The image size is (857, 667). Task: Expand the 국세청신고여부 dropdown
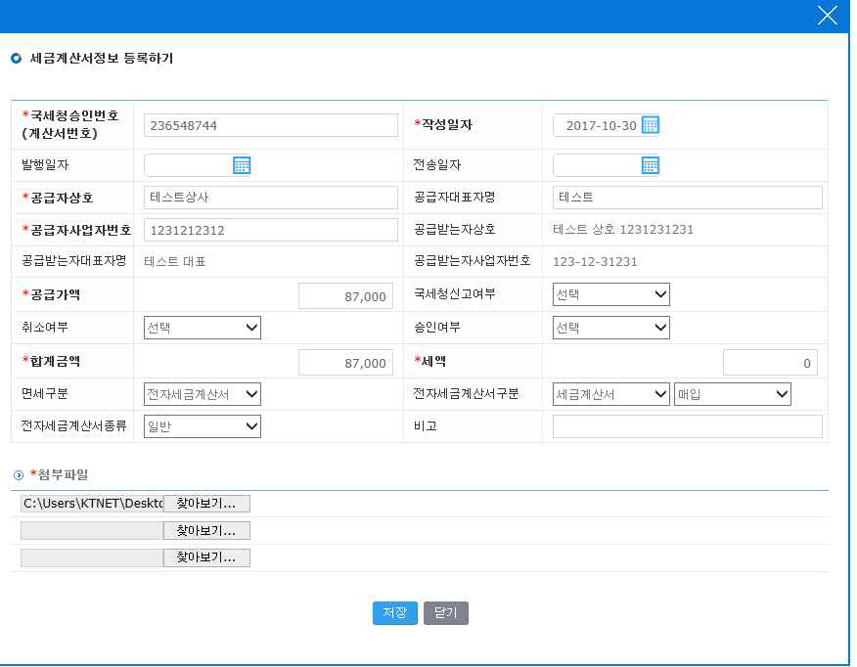point(611,294)
